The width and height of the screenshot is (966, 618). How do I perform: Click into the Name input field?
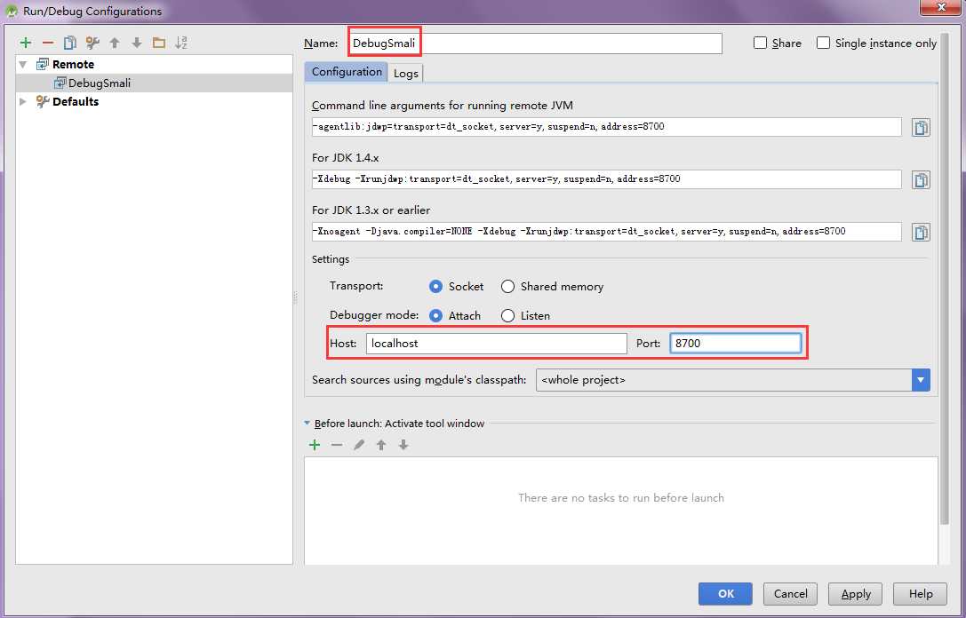[x=535, y=44]
